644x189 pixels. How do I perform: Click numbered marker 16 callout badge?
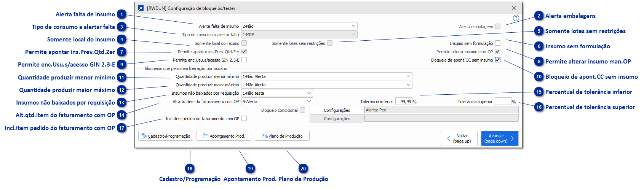click(539, 107)
